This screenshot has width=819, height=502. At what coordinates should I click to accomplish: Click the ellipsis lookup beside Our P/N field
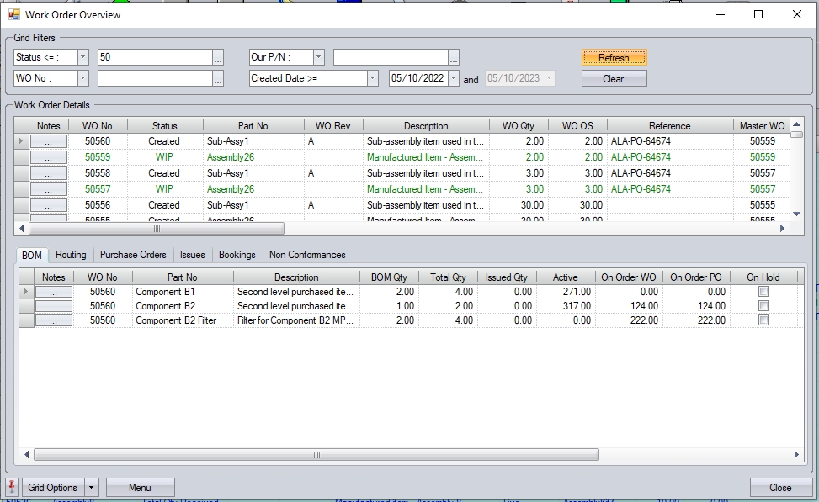click(x=454, y=57)
